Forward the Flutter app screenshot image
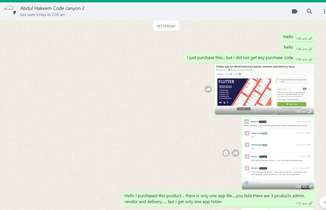The image size is (326, 210). 208,89
